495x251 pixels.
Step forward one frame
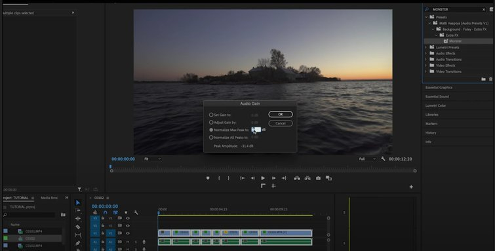point(273,178)
